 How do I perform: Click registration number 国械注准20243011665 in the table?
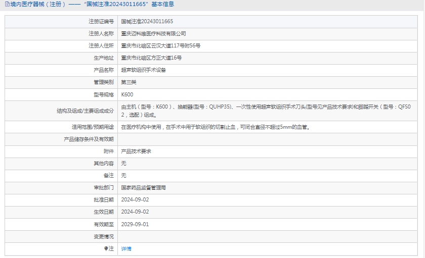[x=147, y=22]
